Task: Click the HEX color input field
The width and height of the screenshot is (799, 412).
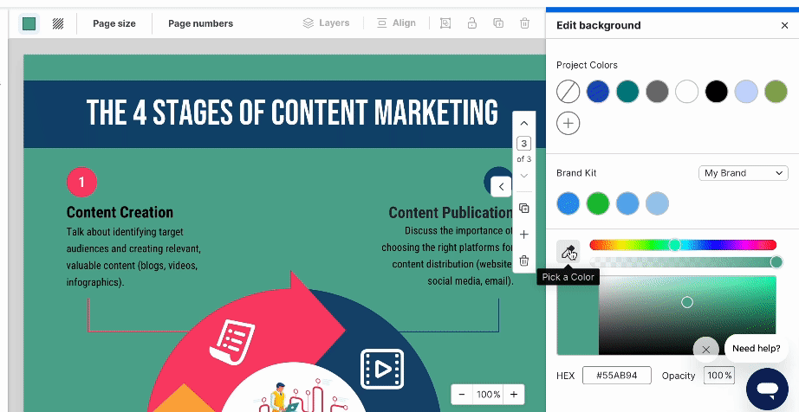Action: tap(617, 376)
